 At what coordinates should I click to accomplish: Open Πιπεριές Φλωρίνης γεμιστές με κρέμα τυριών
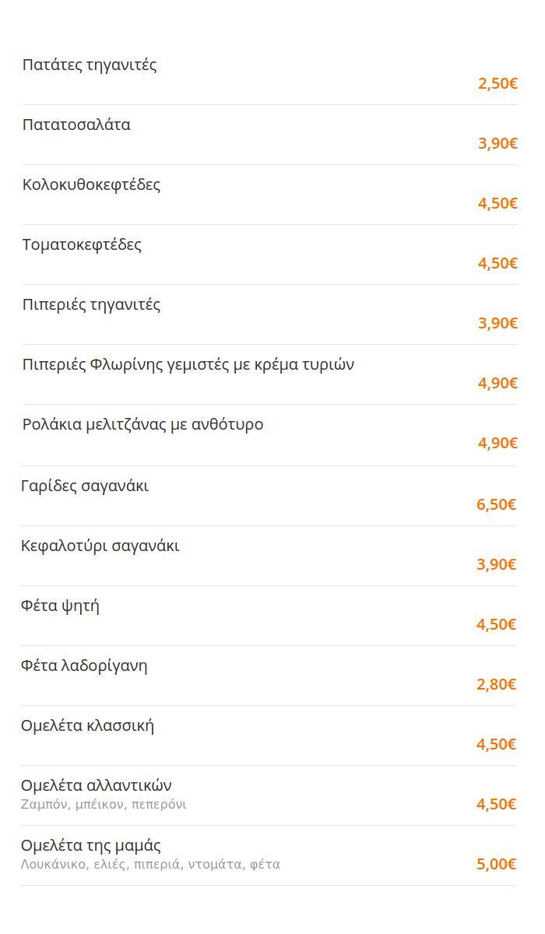coord(269,374)
